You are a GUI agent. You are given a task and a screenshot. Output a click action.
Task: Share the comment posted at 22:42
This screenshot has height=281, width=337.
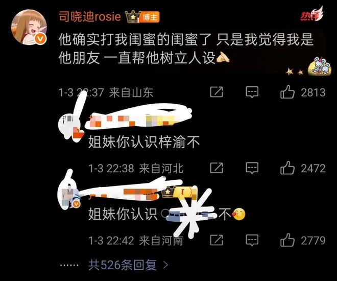point(216,240)
